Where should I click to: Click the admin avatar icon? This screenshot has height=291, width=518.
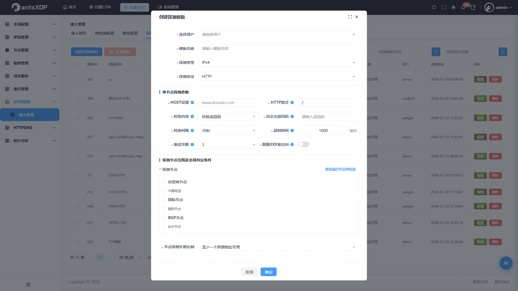pyautogui.click(x=489, y=7)
